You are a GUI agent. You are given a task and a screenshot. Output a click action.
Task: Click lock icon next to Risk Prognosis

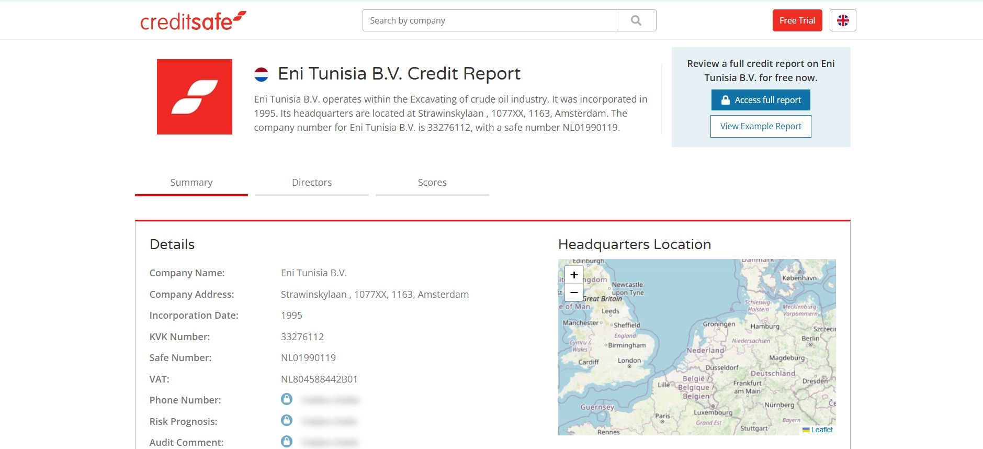click(287, 420)
